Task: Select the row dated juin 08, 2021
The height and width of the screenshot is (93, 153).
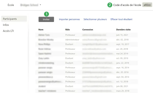Action: click(87, 86)
